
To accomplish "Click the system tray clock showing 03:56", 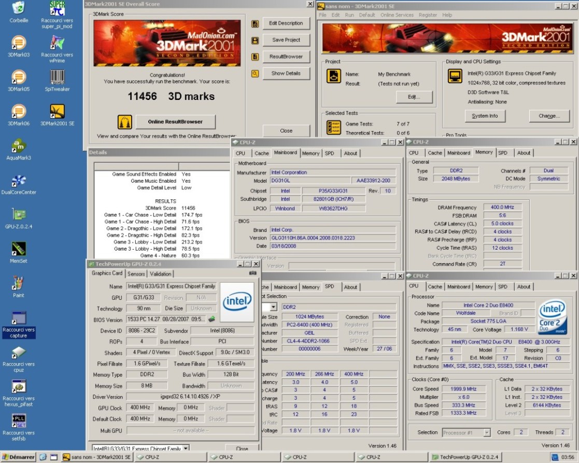I will point(568,457).
